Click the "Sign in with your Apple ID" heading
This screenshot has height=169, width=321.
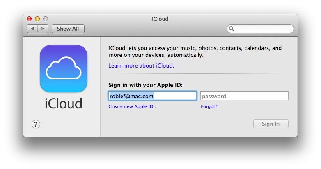(145, 85)
